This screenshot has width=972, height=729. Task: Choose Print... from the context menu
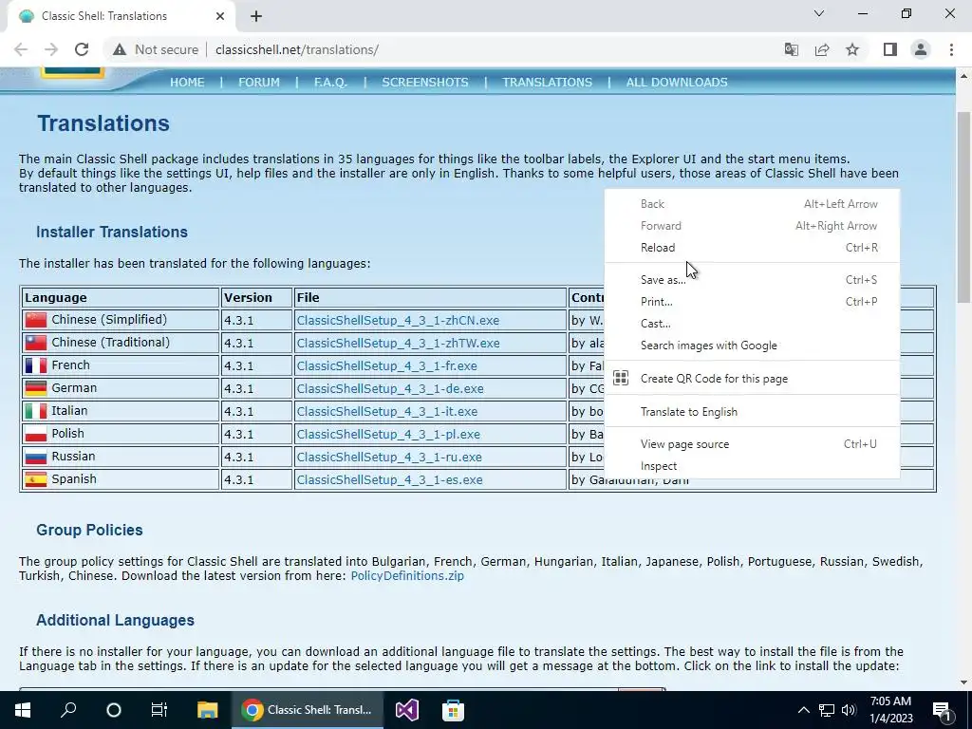752,301
